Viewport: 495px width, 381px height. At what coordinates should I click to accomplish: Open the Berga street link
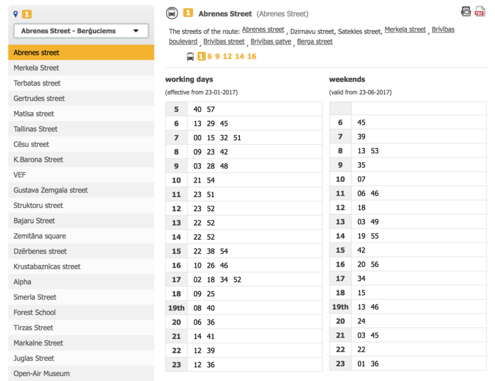[315, 42]
